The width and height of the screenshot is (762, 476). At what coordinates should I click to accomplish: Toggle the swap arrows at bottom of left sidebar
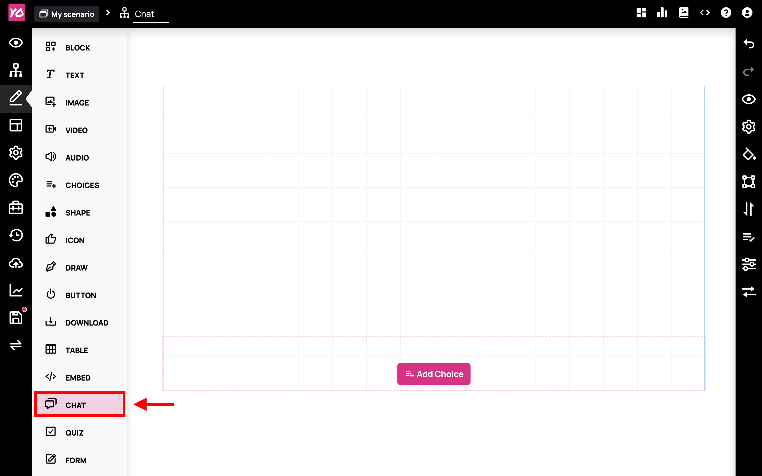[16, 345]
